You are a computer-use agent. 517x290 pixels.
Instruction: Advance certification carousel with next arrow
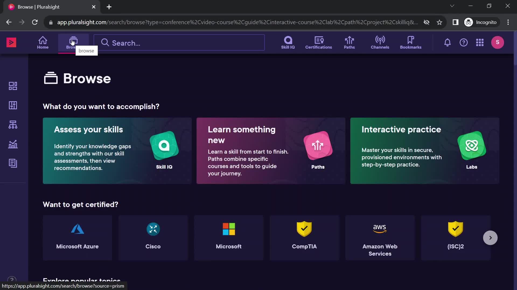tap(490, 238)
